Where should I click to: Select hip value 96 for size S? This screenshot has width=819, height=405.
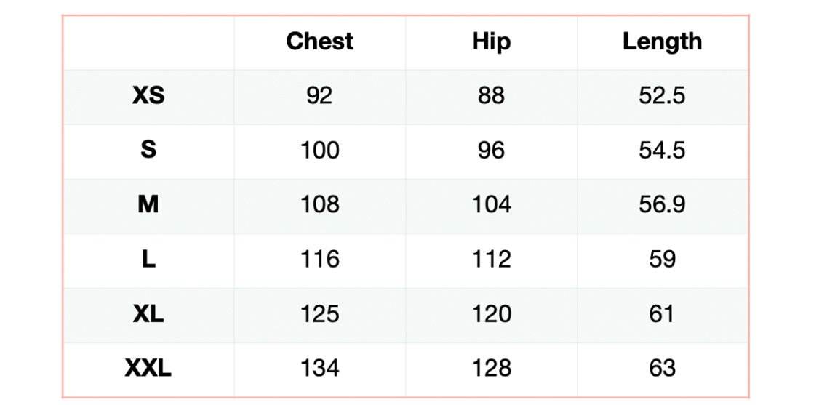(491, 151)
